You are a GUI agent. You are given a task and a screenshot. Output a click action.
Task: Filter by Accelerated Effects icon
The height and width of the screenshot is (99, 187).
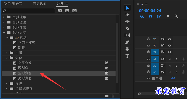point(60,11)
